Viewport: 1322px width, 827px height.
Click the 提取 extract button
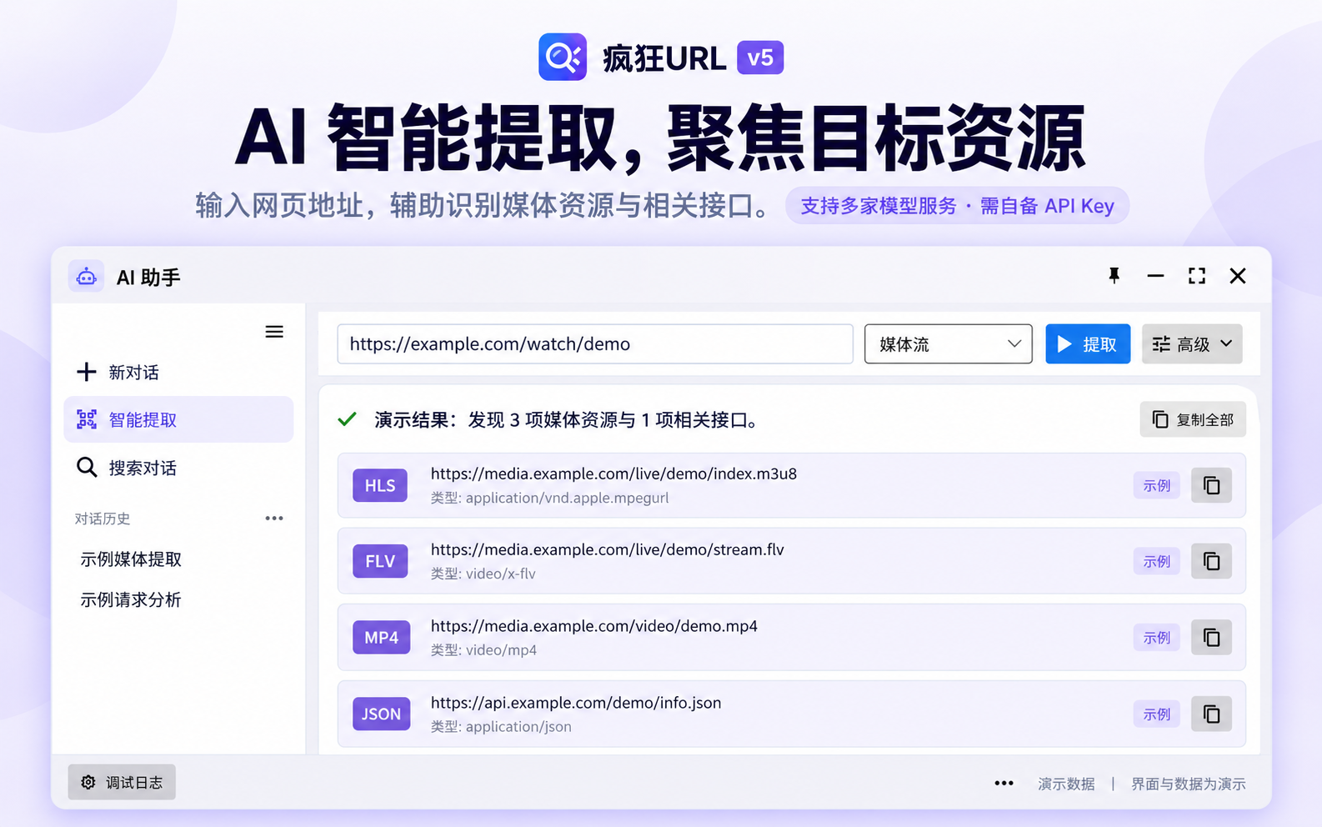point(1088,344)
